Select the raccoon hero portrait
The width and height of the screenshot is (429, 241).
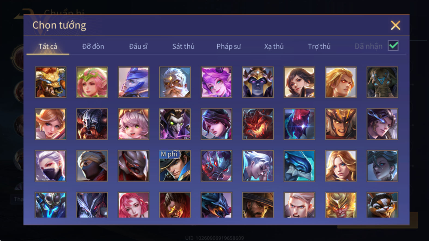pos(382,205)
